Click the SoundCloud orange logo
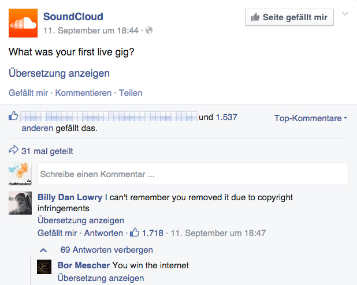 pos(23,23)
